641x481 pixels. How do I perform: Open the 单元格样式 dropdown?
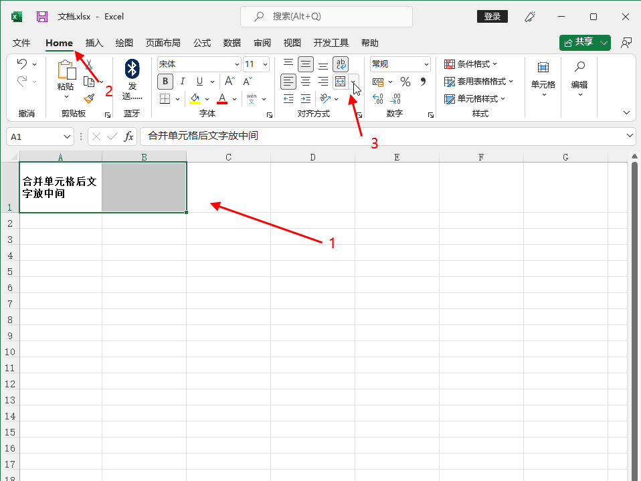[474, 98]
